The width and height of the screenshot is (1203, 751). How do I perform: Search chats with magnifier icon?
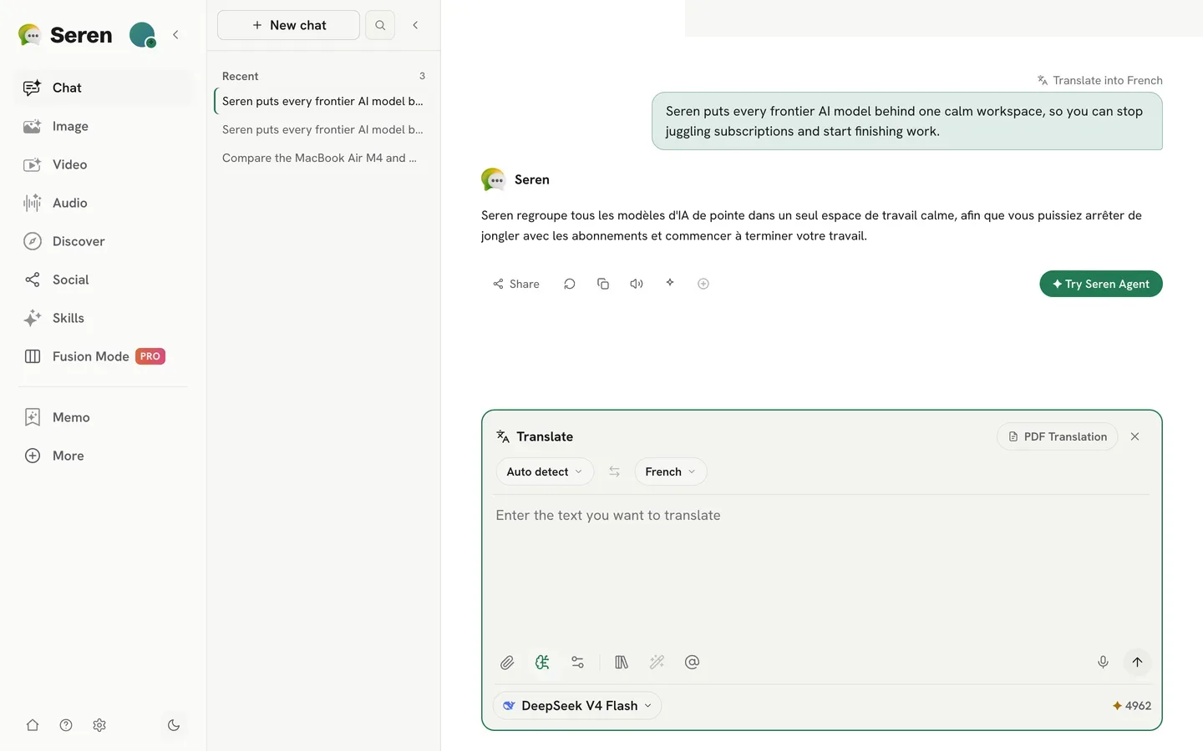[380, 25]
